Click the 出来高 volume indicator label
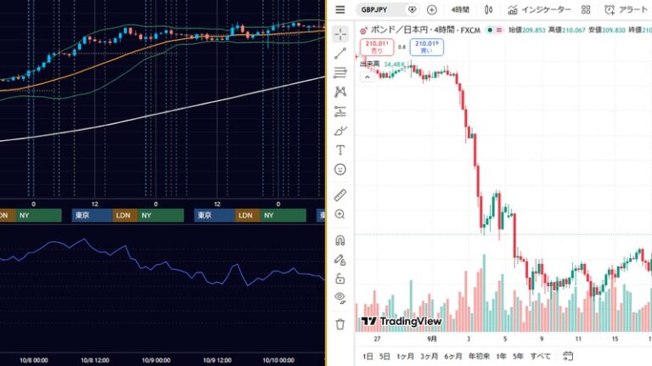Viewport: 652px width, 366px height. click(369, 64)
